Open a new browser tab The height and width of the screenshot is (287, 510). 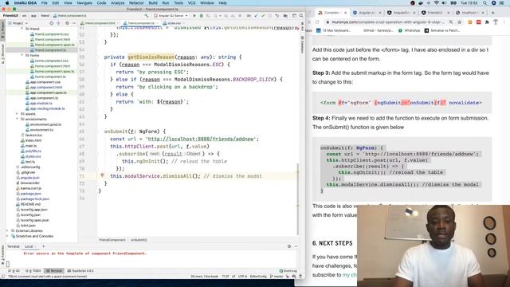point(492,13)
